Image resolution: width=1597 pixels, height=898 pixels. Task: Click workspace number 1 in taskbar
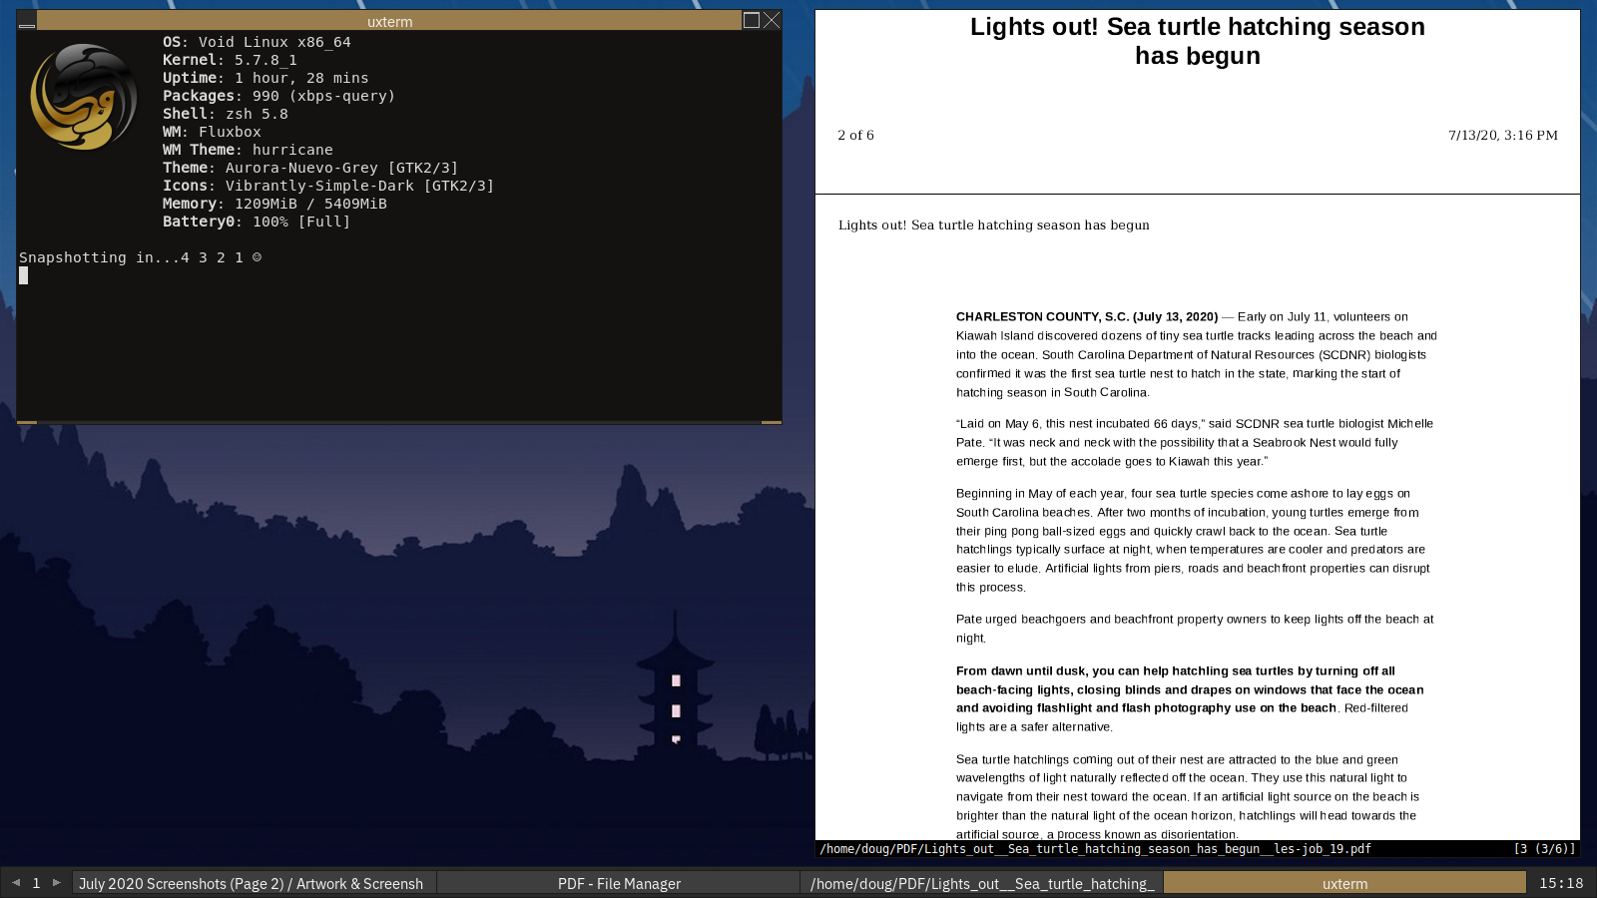click(x=36, y=883)
